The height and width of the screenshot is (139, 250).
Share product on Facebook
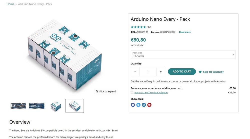coord(133,105)
